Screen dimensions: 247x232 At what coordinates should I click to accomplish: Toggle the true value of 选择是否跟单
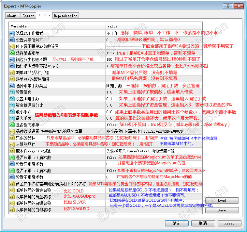110,53
